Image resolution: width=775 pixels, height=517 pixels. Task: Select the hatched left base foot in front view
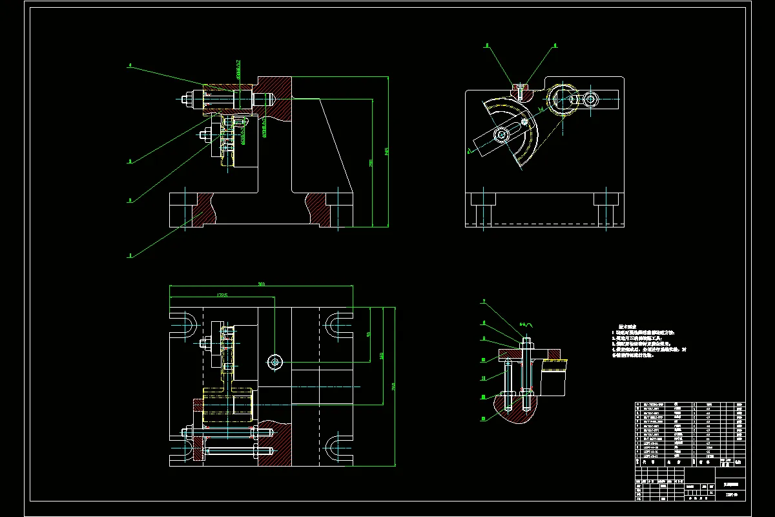point(204,210)
